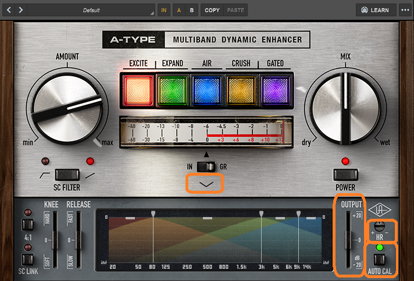
Task: Select the orange EXCITE mode button
Action: click(x=137, y=91)
